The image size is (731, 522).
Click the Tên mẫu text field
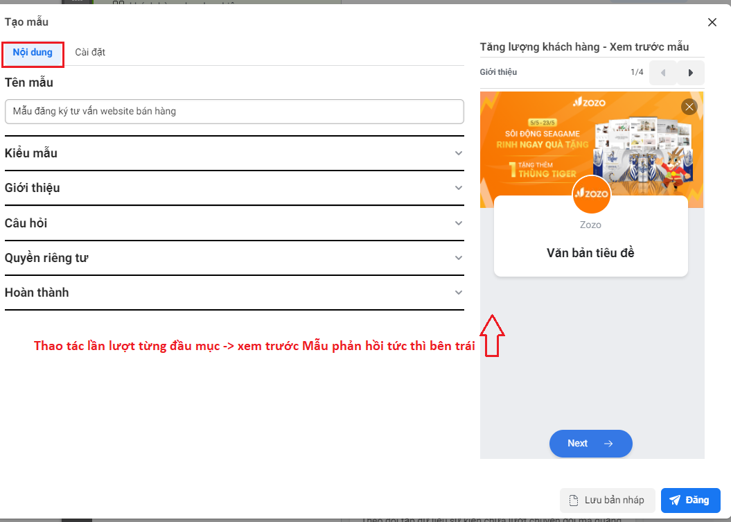(234, 111)
